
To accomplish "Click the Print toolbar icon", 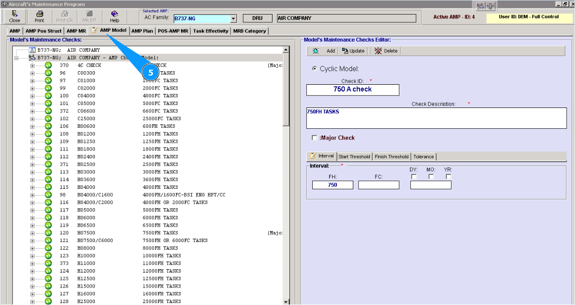I will (x=39, y=16).
